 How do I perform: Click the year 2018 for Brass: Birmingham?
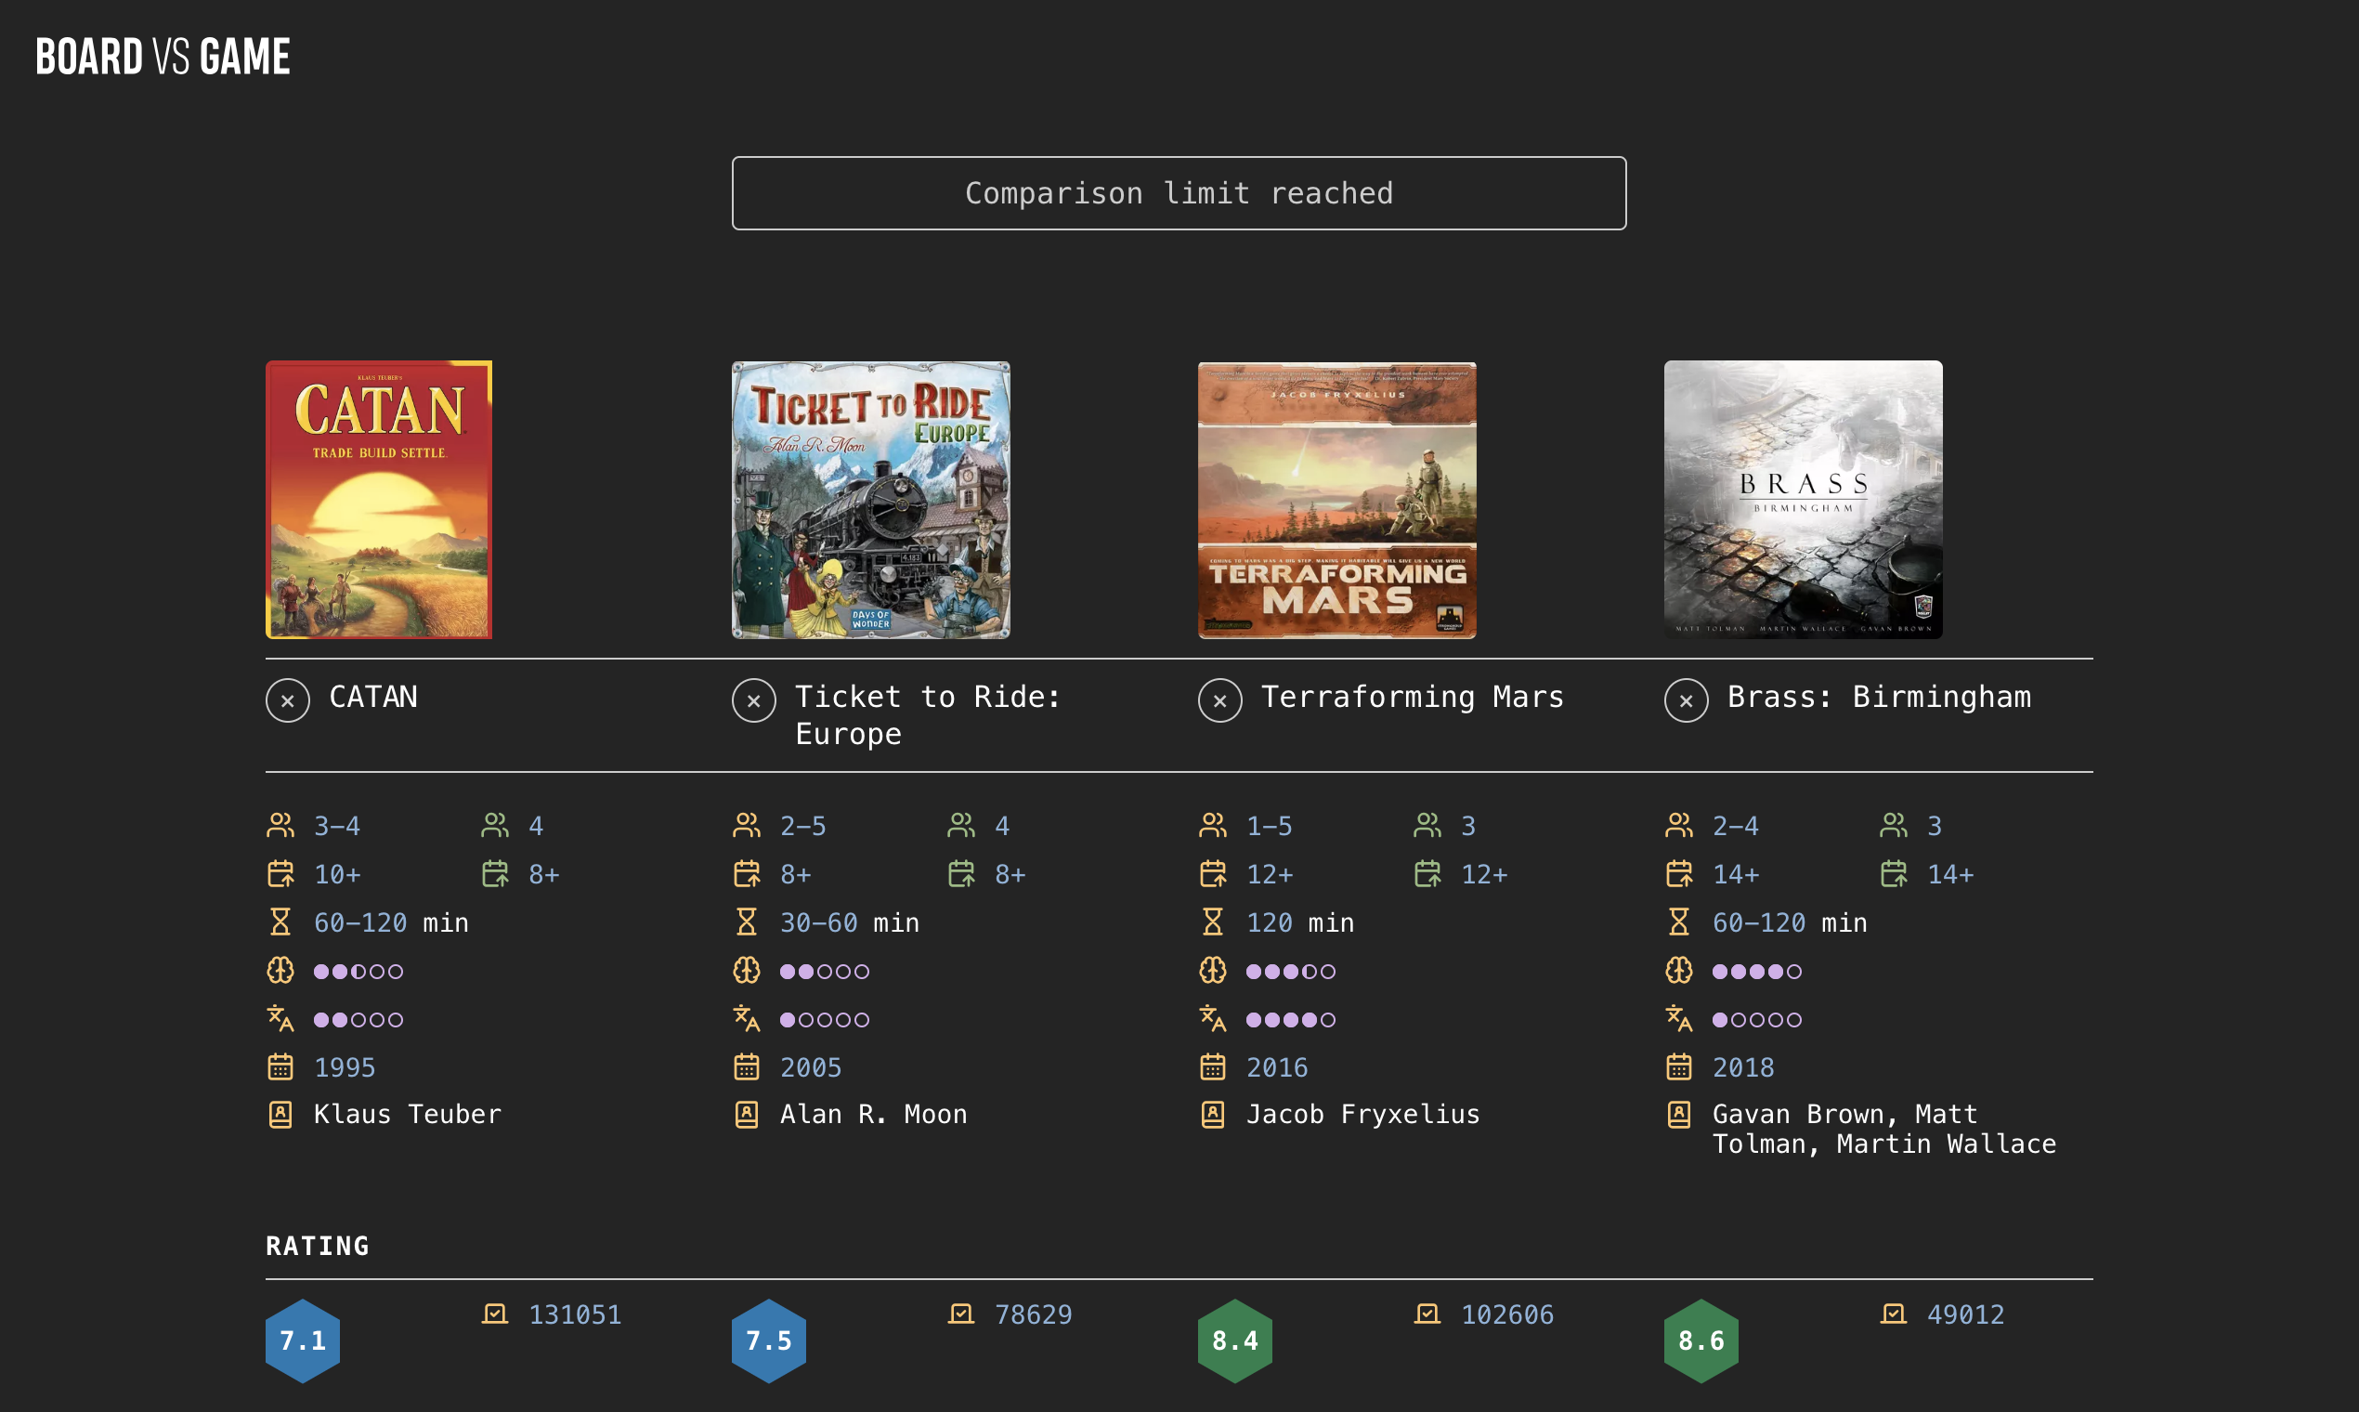click(x=1742, y=1067)
